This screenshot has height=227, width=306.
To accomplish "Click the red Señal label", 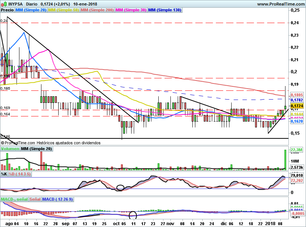I will point(34,199).
